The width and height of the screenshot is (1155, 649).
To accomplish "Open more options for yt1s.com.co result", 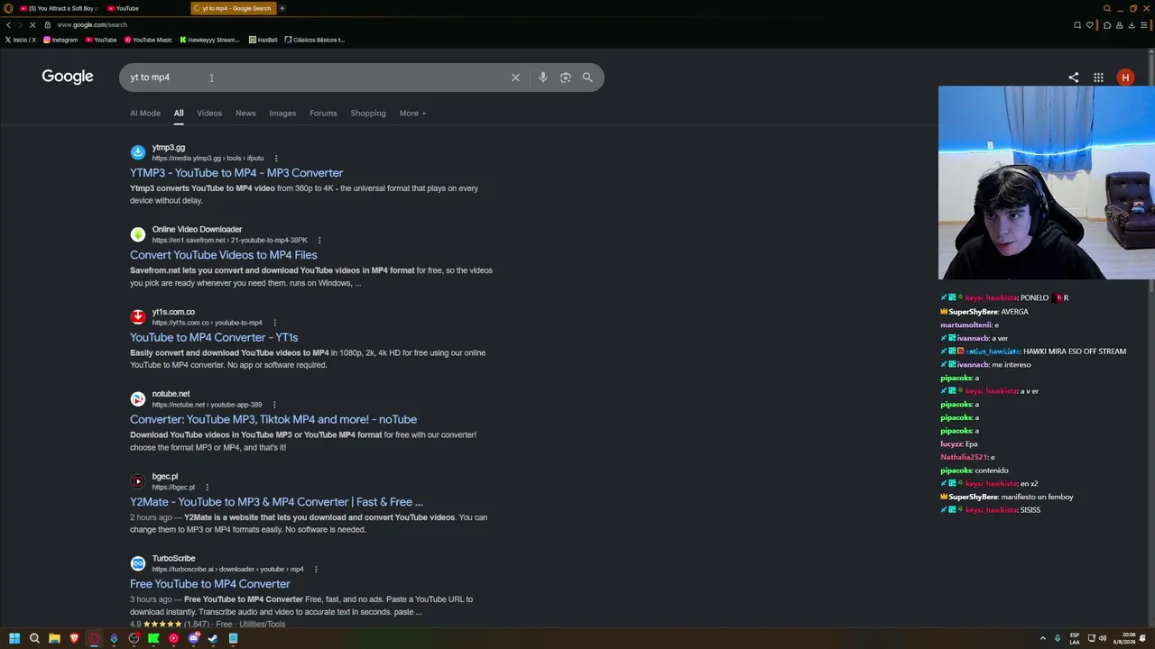I will click(274, 323).
